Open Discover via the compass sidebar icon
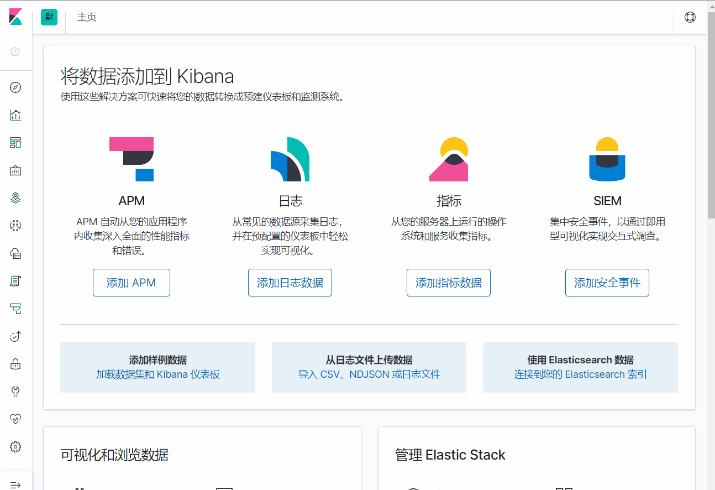715x490 pixels. (15, 87)
